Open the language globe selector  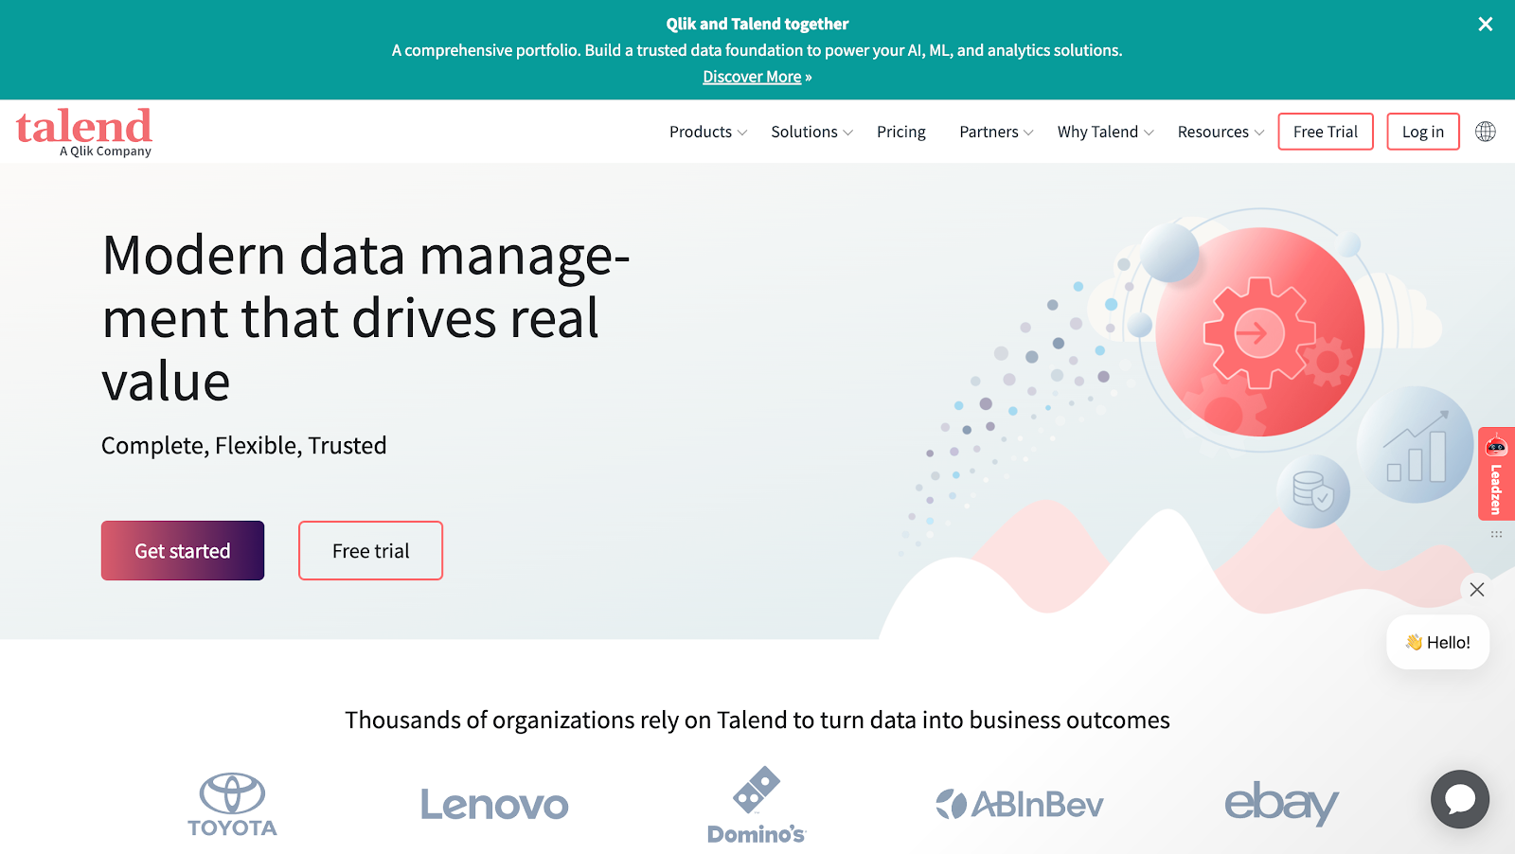click(x=1486, y=132)
